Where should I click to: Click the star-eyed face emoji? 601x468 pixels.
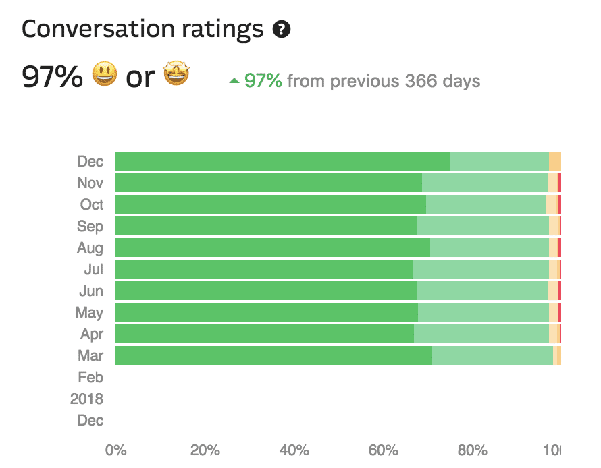point(177,76)
